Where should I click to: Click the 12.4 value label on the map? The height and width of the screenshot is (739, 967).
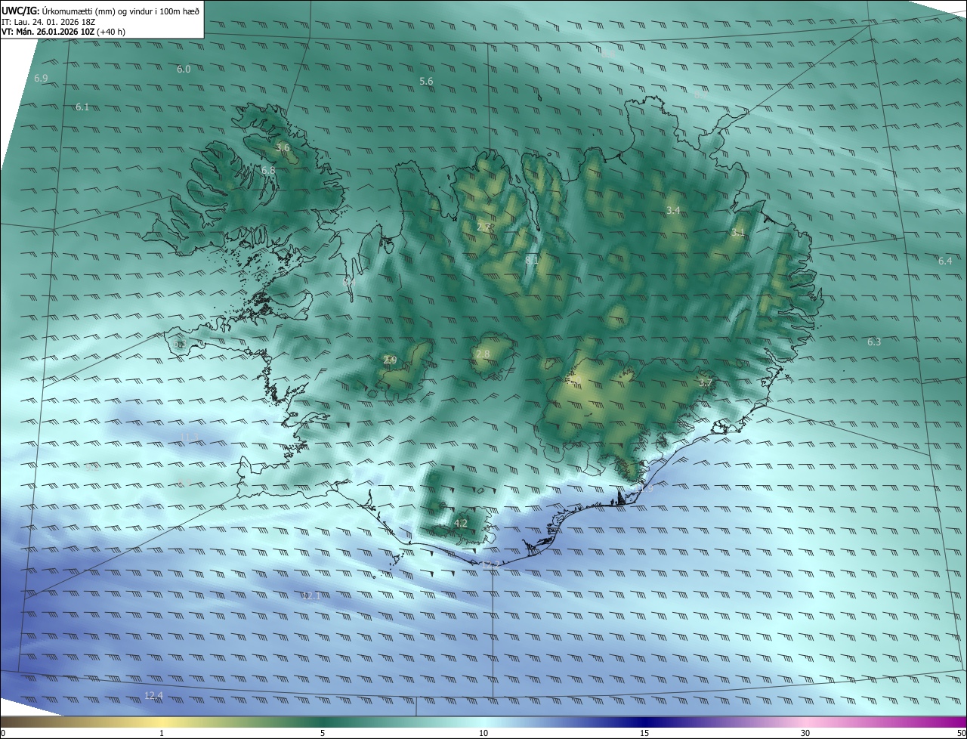tap(153, 696)
